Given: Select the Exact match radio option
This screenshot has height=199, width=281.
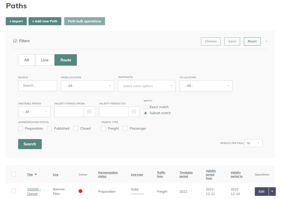Looking at the screenshot, I should pos(146,107).
